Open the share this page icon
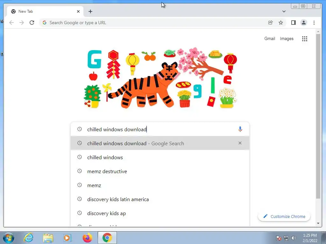 (x=270, y=23)
